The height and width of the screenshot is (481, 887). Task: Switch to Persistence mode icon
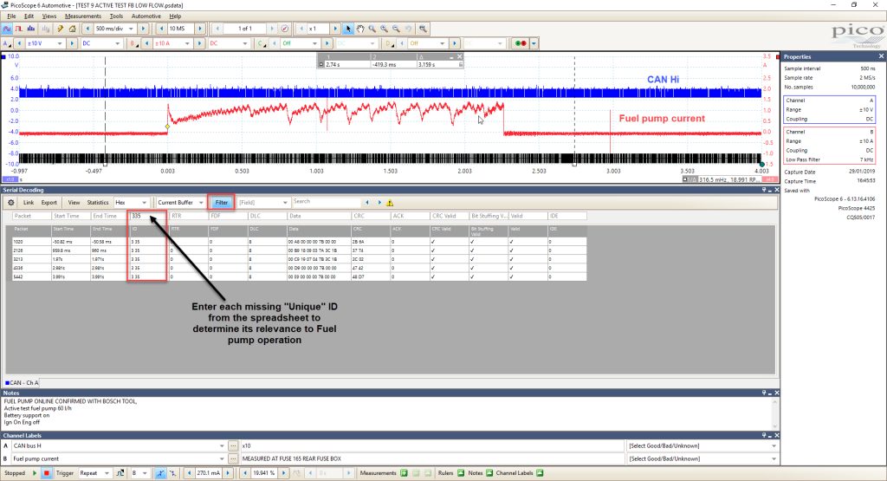(x=19, y=29)
